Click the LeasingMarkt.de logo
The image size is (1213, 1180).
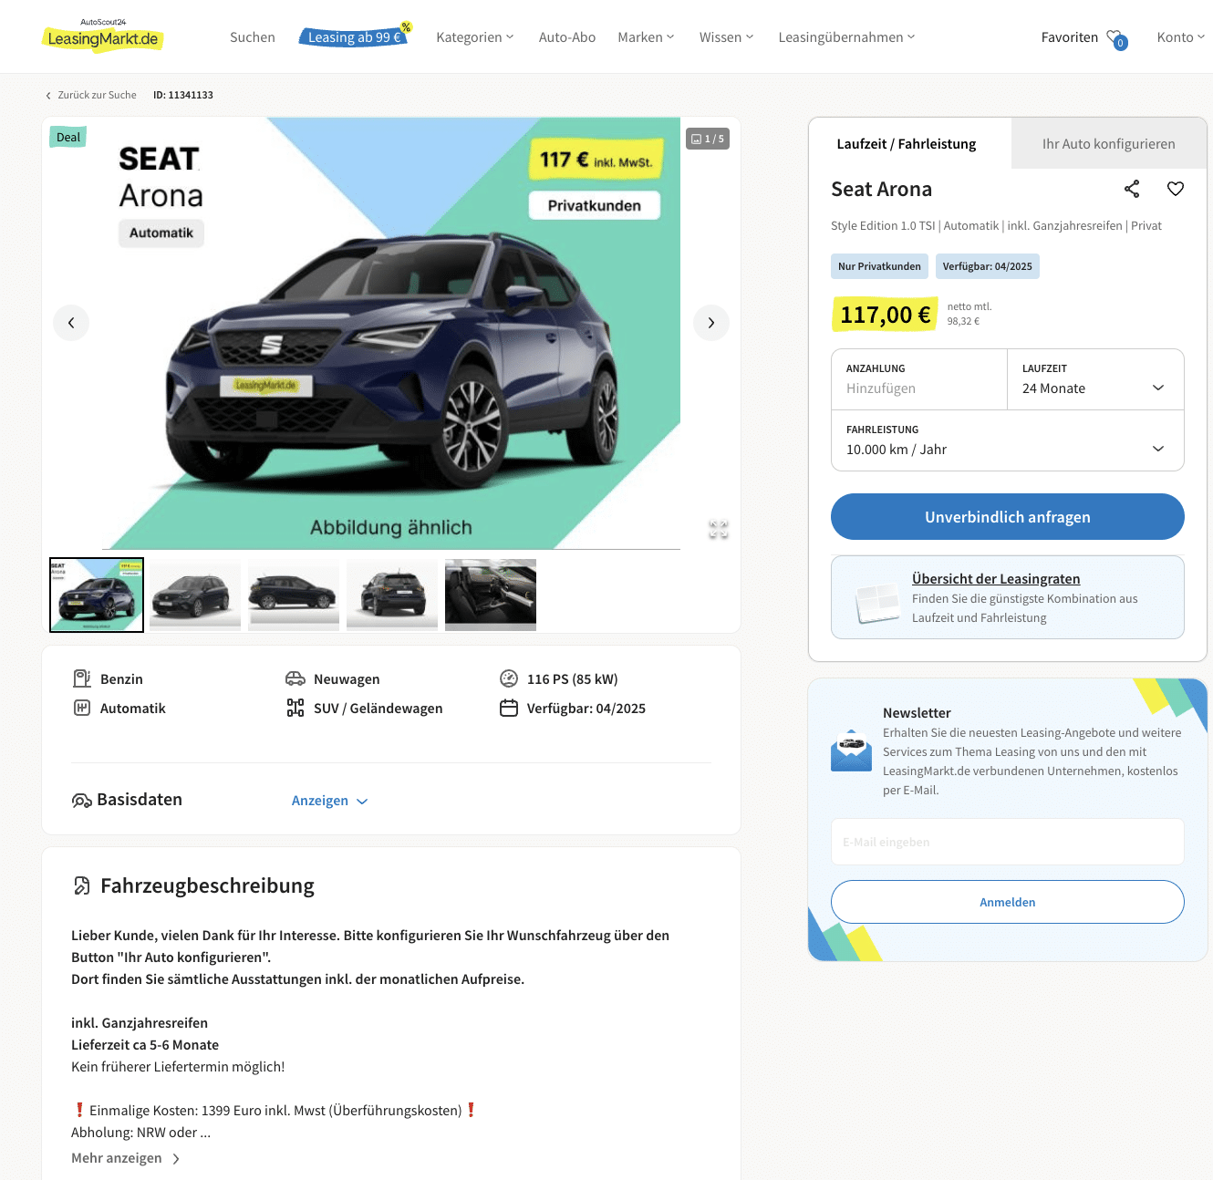[x=103, y=36]
